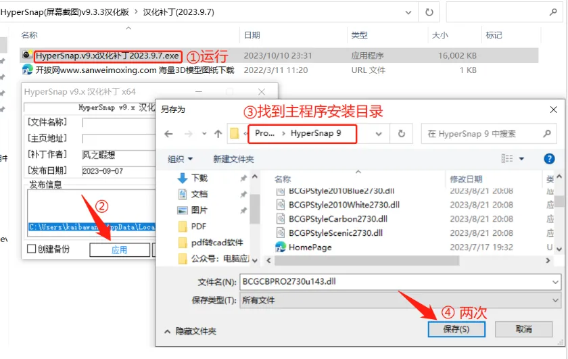
Task: Click the 补丁作者 field showing 风之暇想
Action: coord(119,155)
